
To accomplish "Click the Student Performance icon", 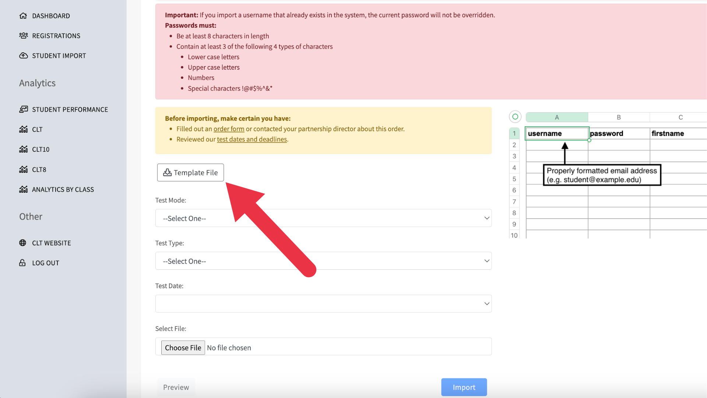I will [x=23, y=109].
